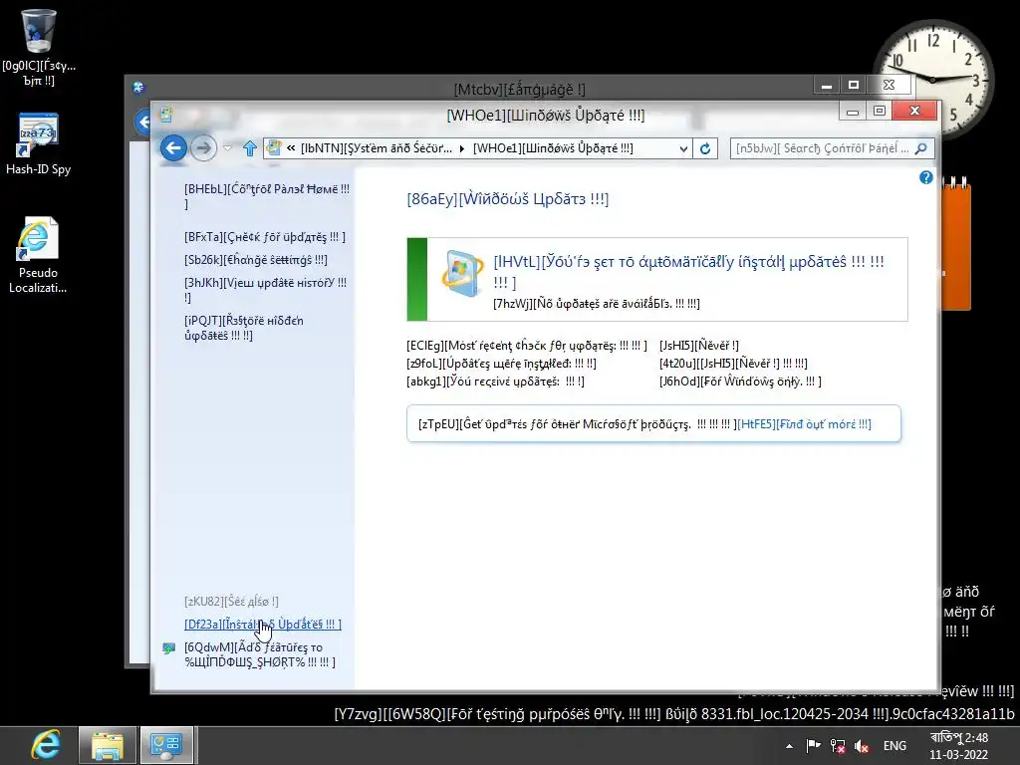Open the recent pages dropdown arrow
Viewport: 1020px width, 765px height.
[228, 148]
